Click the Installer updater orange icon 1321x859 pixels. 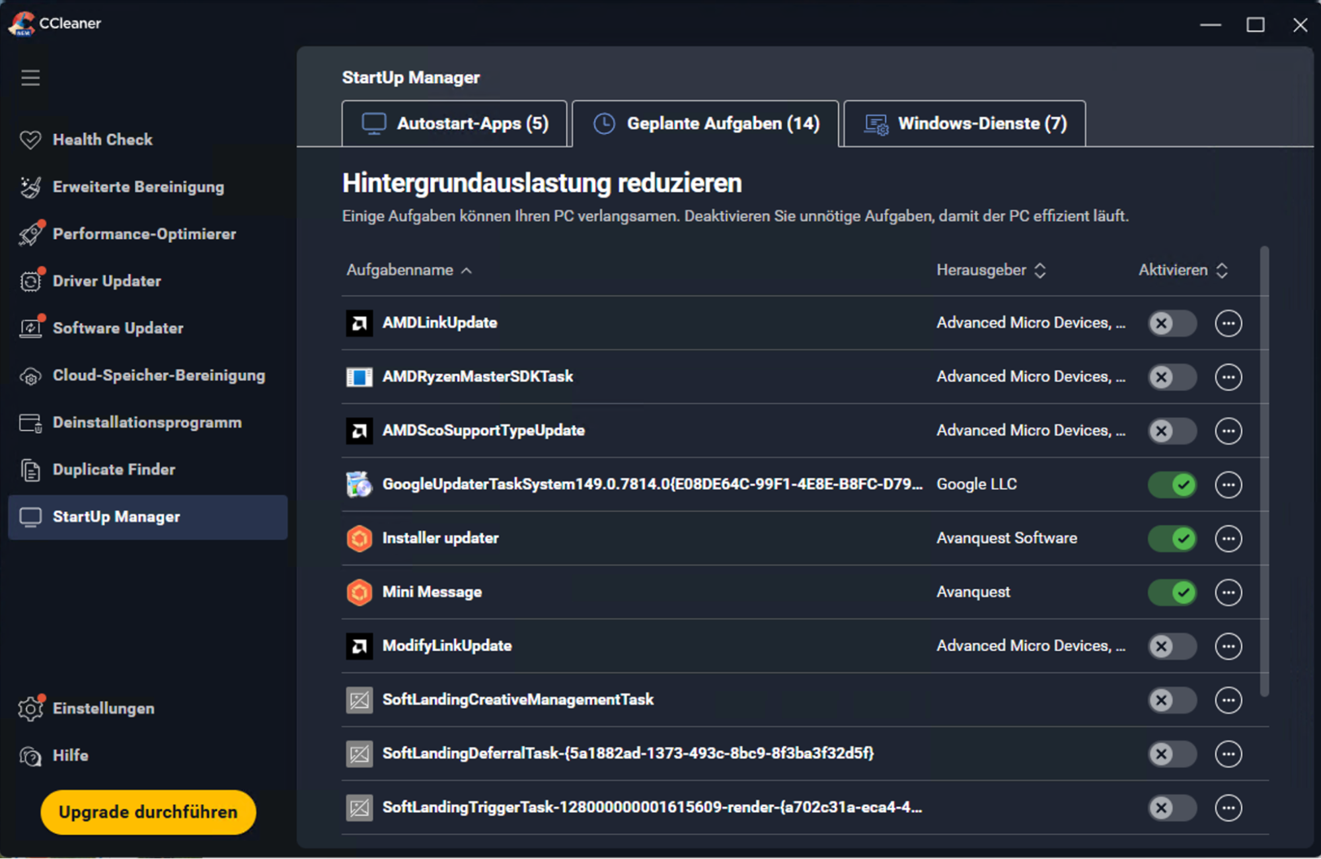(359, 539)
